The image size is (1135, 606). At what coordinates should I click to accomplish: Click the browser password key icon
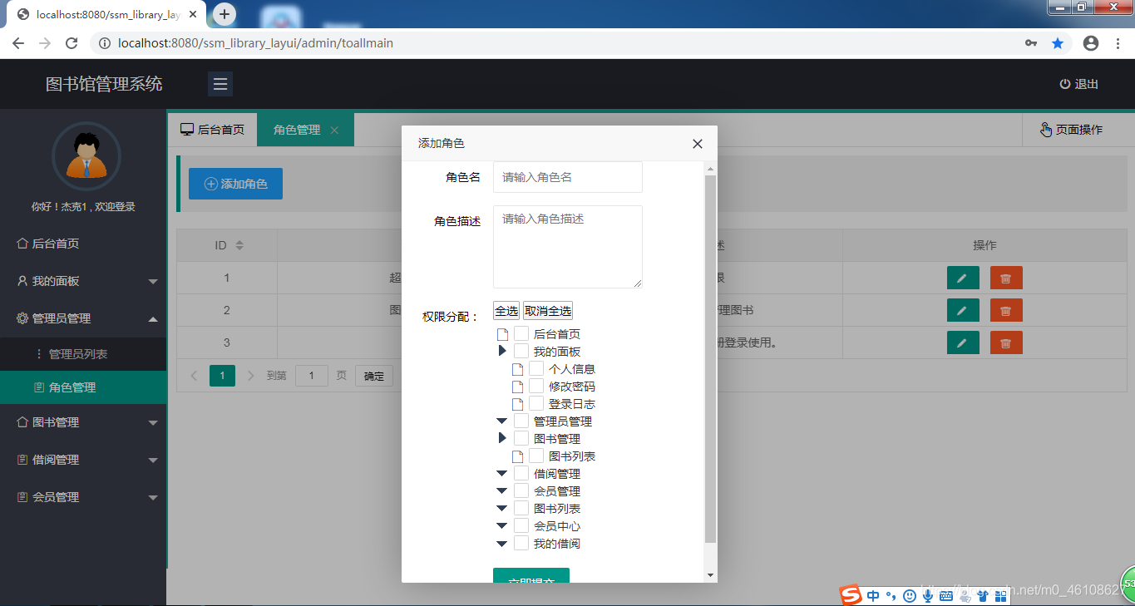(1031, 43)
